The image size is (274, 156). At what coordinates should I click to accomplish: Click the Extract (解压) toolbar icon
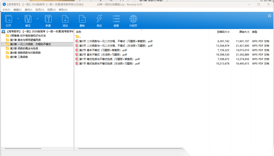click(28, 19)
